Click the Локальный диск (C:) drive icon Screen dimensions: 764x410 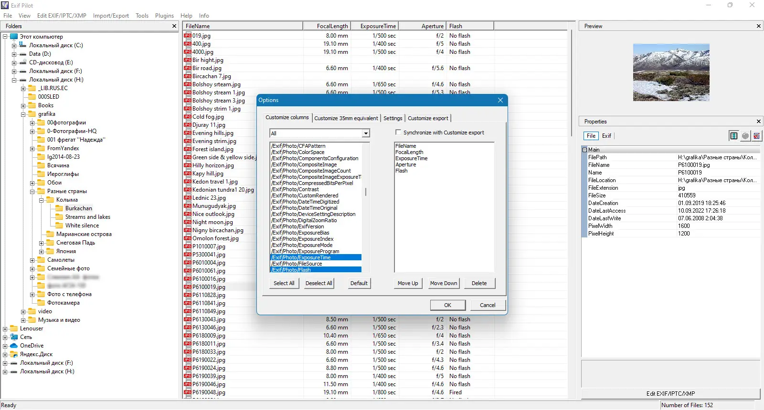tap(23, 45)
